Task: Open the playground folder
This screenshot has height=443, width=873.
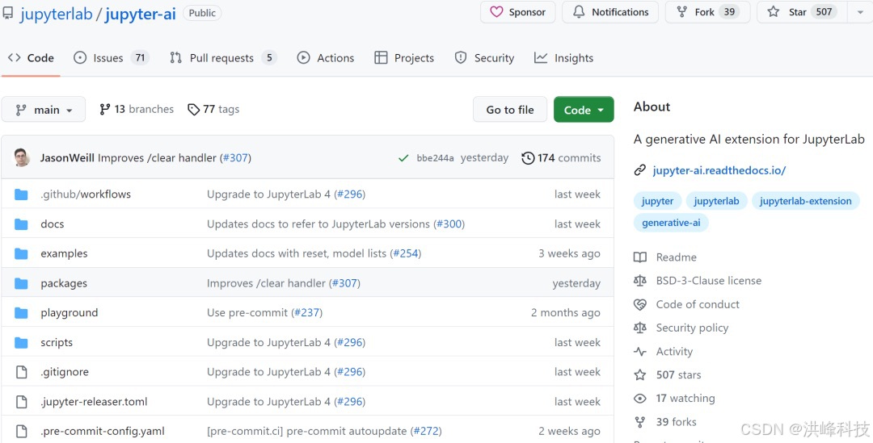Action: 69,312
